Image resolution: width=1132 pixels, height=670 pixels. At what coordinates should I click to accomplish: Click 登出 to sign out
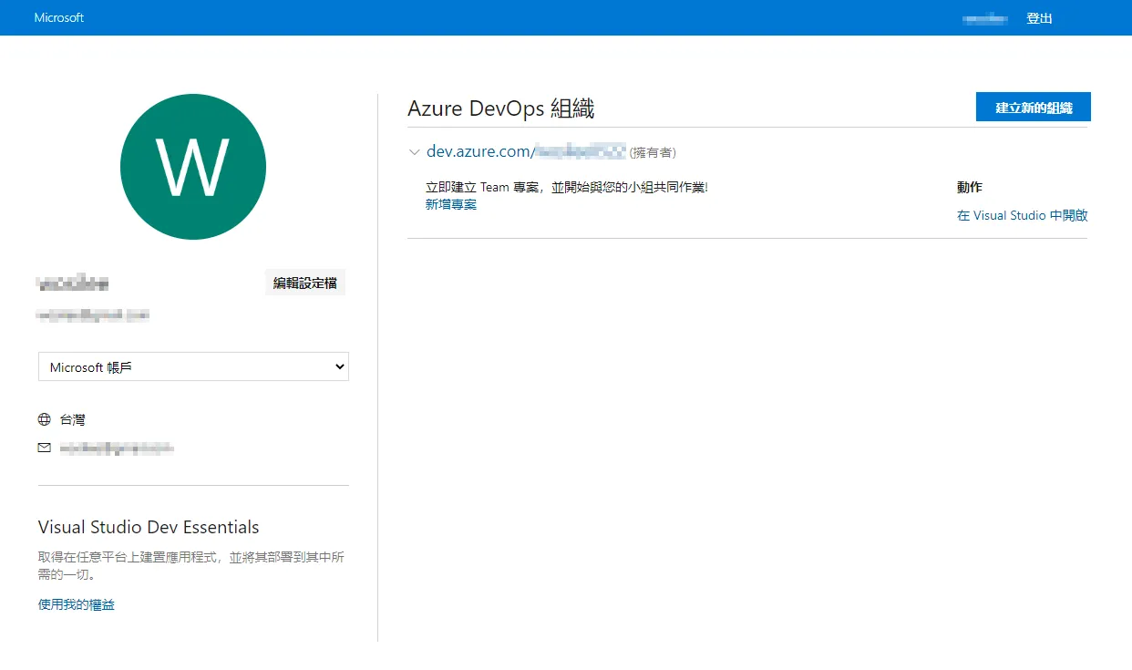pyautogui.click(x=1040, y=17)
